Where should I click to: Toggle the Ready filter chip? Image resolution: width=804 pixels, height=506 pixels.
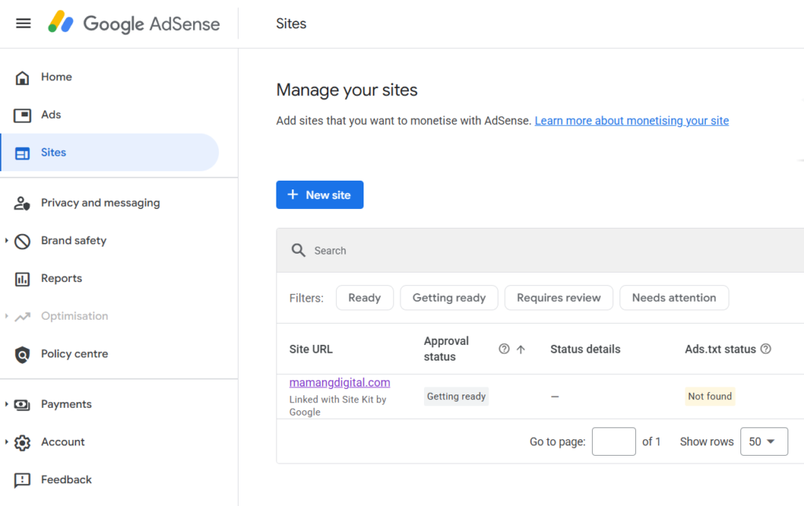coord(364,298)
